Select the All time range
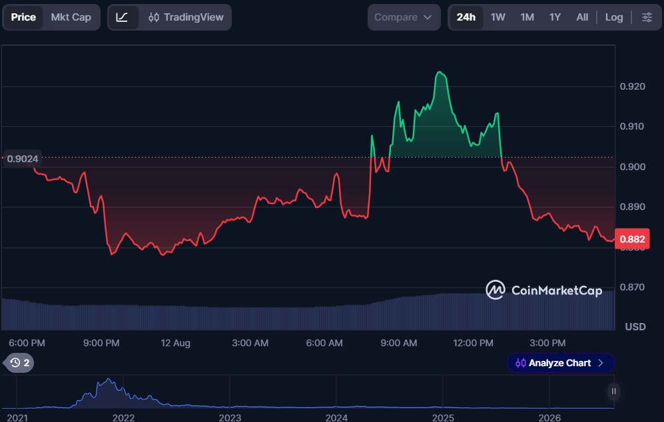 pos(582,17)
